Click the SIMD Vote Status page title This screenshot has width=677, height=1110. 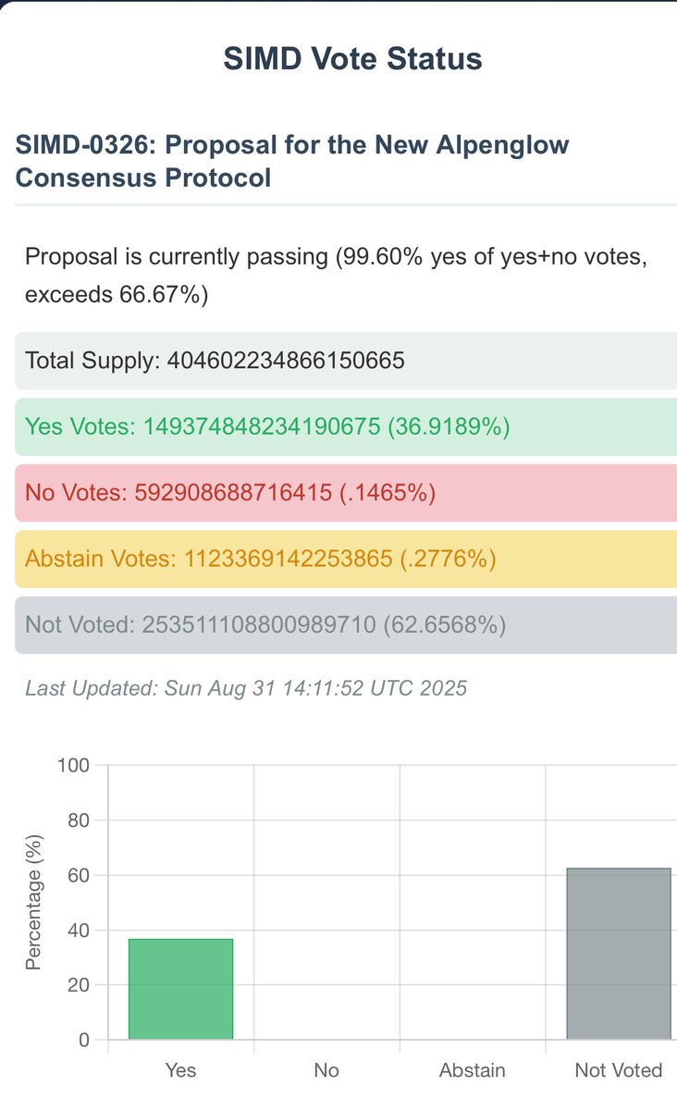point(352,59)
